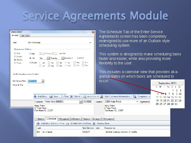Screen dimensions: 191x143
Task: Open the Location dropdown for Harry Potter
Action: [137, 102]
